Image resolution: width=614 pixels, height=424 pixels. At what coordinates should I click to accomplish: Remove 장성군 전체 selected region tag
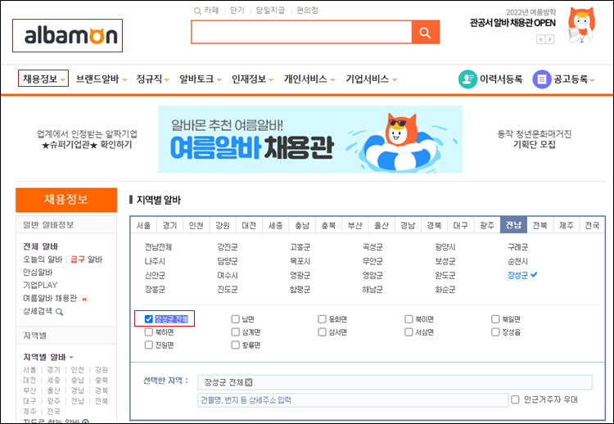pos(249,382)
